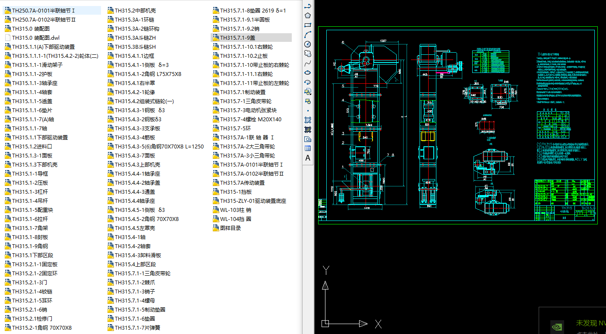
Task: Click the Attach Raster Image icon
Action: coord(308,139)
